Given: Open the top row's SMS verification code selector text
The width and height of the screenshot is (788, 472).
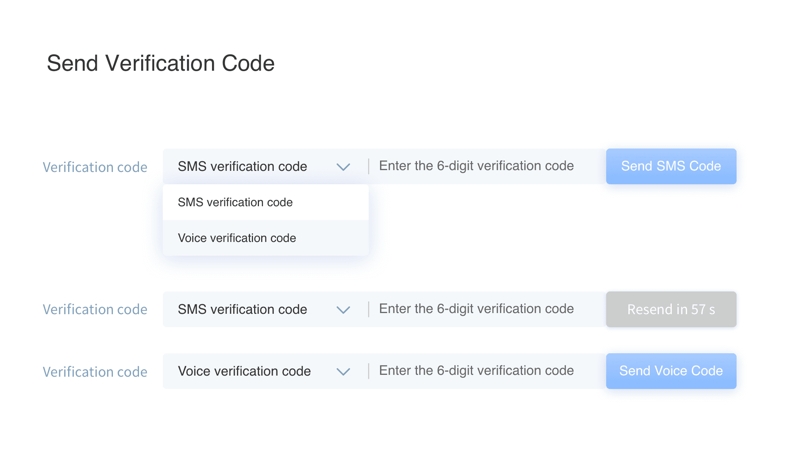Looking at the screenshot, I should point(242,166).
